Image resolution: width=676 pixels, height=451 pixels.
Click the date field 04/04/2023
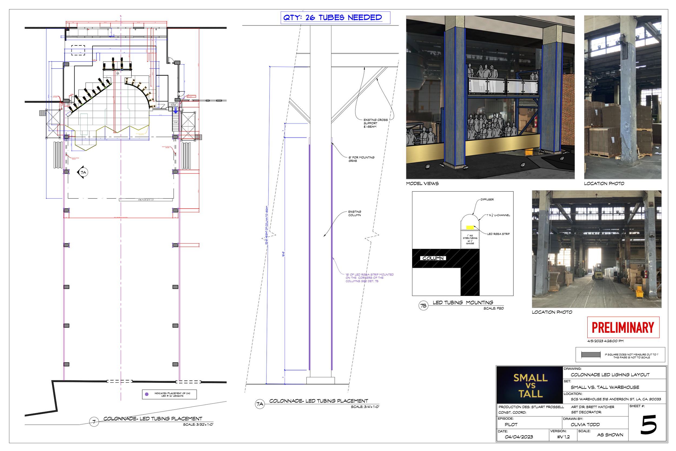[519, 437]
